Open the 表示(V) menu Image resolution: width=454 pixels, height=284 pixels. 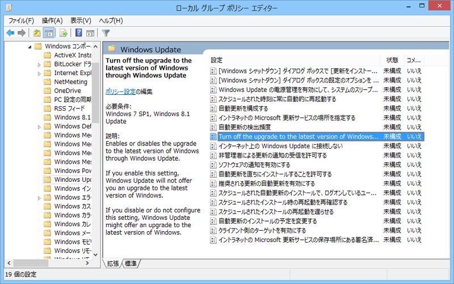tap(81, 20)
